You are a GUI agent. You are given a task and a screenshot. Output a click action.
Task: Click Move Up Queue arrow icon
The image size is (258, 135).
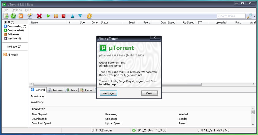click(x=73, y=16)
